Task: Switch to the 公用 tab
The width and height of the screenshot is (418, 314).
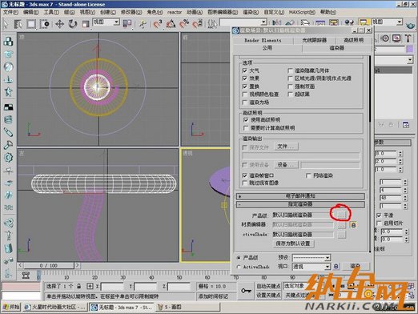Action: click(267, 48)
